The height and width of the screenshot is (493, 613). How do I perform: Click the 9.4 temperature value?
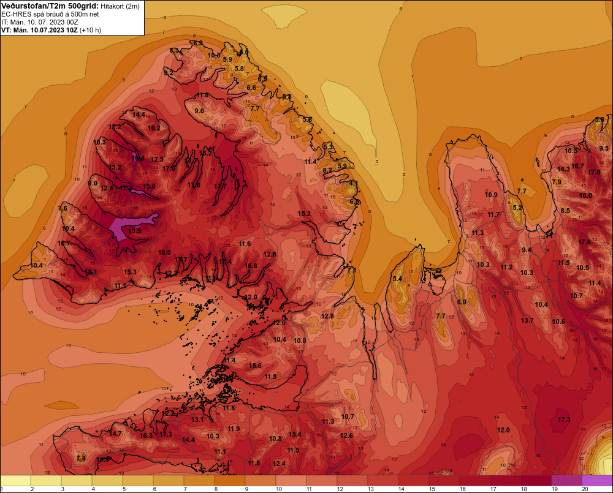click(x=527, y=250)
